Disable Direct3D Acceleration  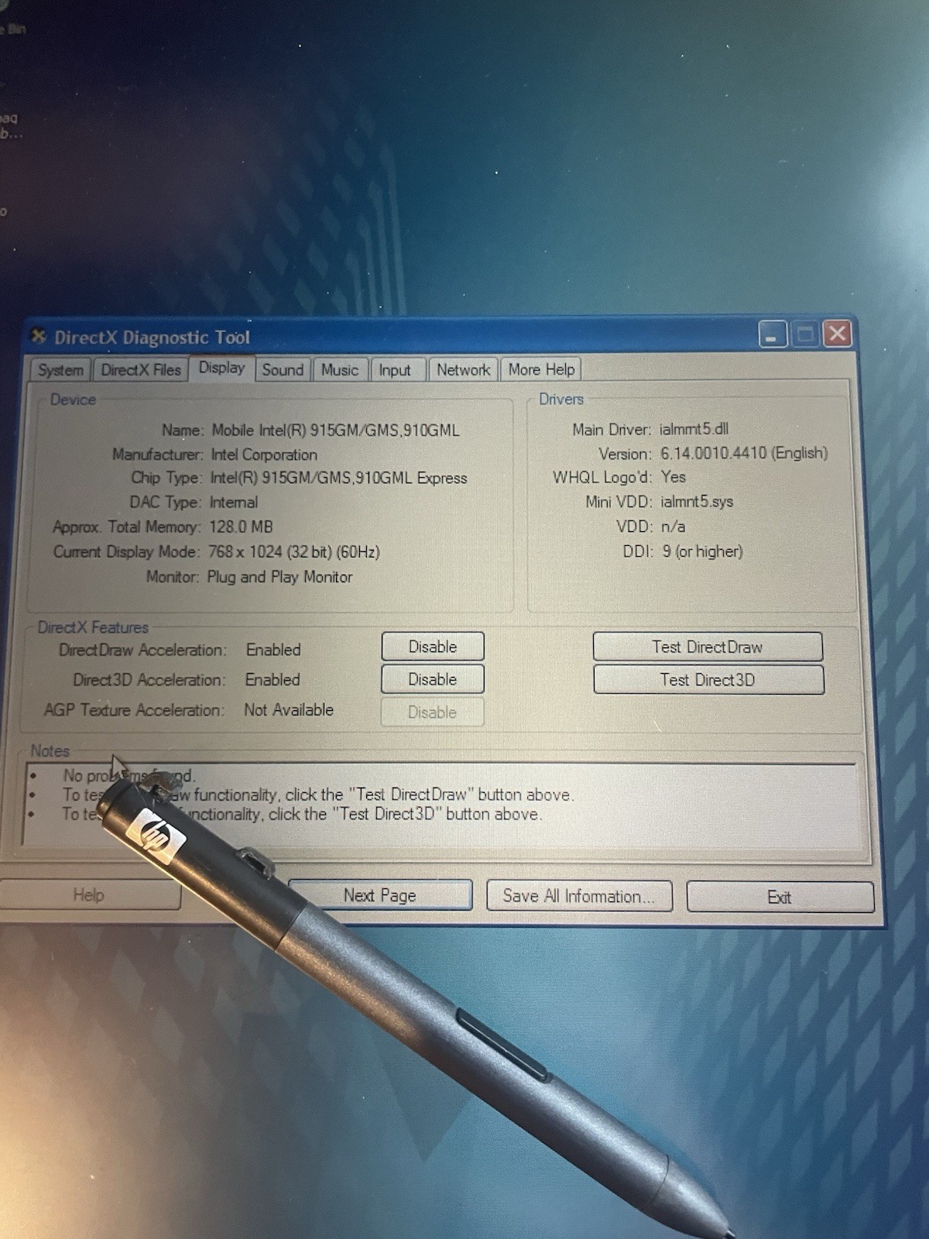(433, 679)
